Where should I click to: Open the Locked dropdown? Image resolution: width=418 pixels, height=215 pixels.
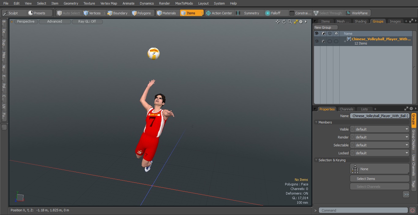pyautogui.click(x=380, y=153)
